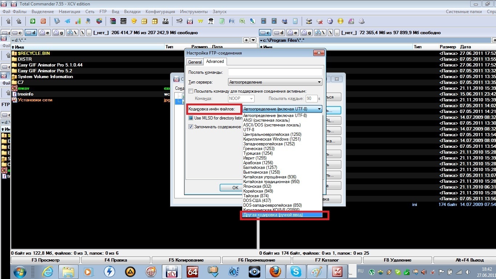496x279 pixels.
Task: Open Windows Explorer folder taskbar icon
Action: [68, 272]
